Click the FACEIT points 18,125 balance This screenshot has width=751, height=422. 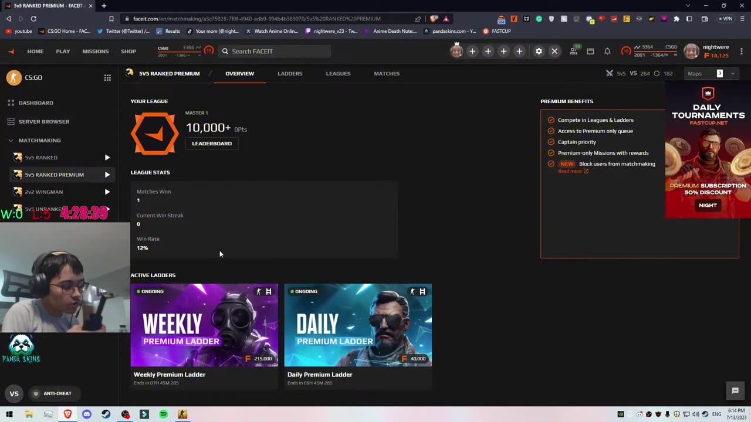tap(716, 56)
